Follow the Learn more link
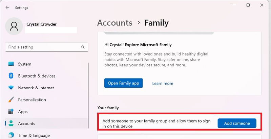Viewport: 271px width, 139px height. 163,84
